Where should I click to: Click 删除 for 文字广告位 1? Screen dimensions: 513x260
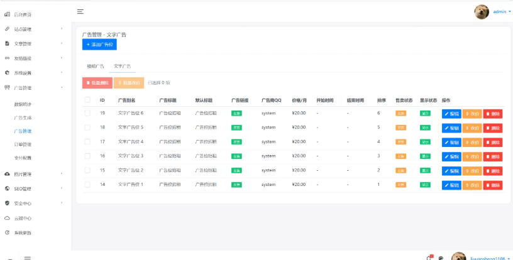coord(493,185)
